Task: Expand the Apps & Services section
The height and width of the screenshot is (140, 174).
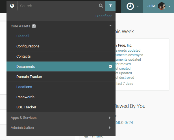Action: [x=110, y=118]
